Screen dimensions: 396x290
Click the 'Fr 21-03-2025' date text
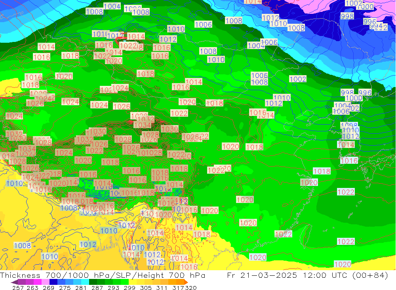tap(262, 275)
